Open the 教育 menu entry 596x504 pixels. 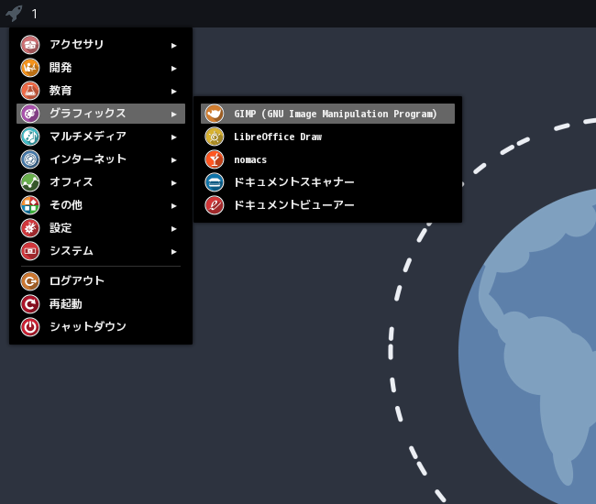tap(101, 91)
